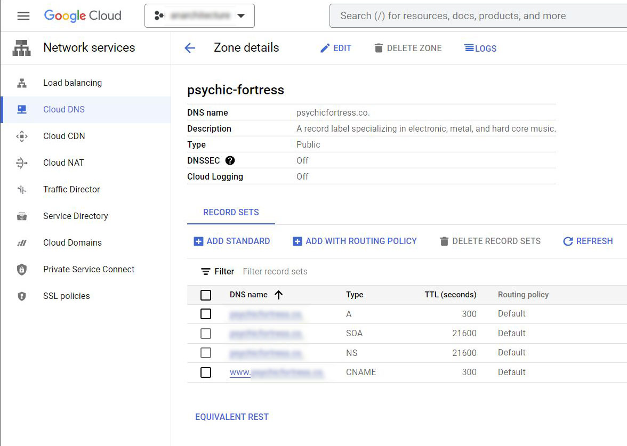Click the Network services header icon
The height and width of the screenshot is (446, 627).
21,48
